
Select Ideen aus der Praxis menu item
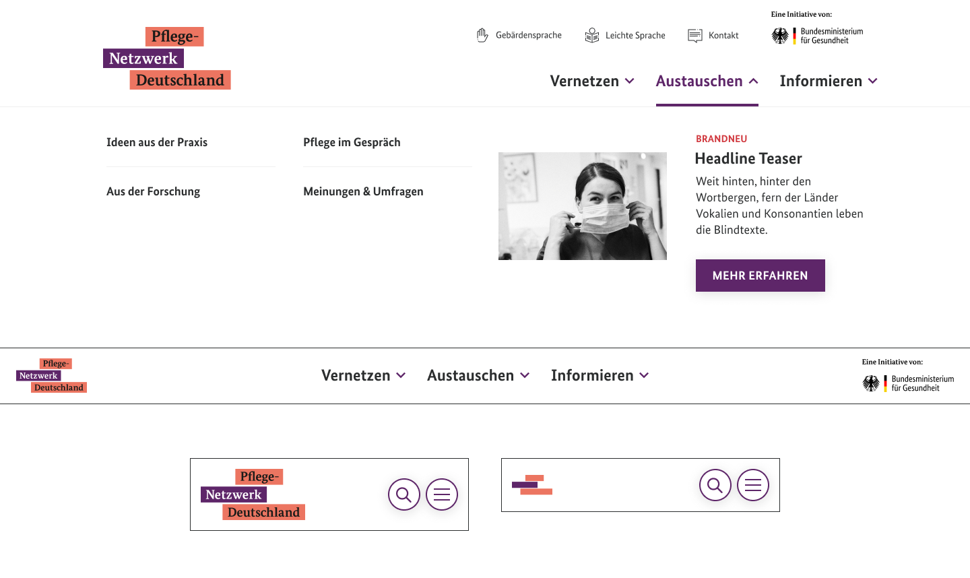pyautogui.click(x=157, y=142)
